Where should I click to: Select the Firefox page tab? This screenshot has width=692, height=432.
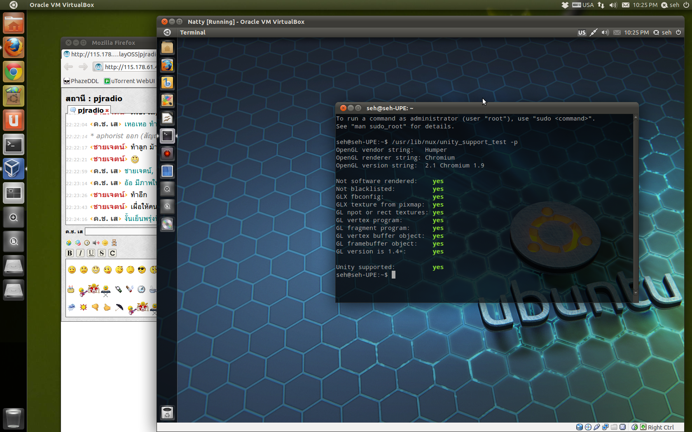coord(110,54)
